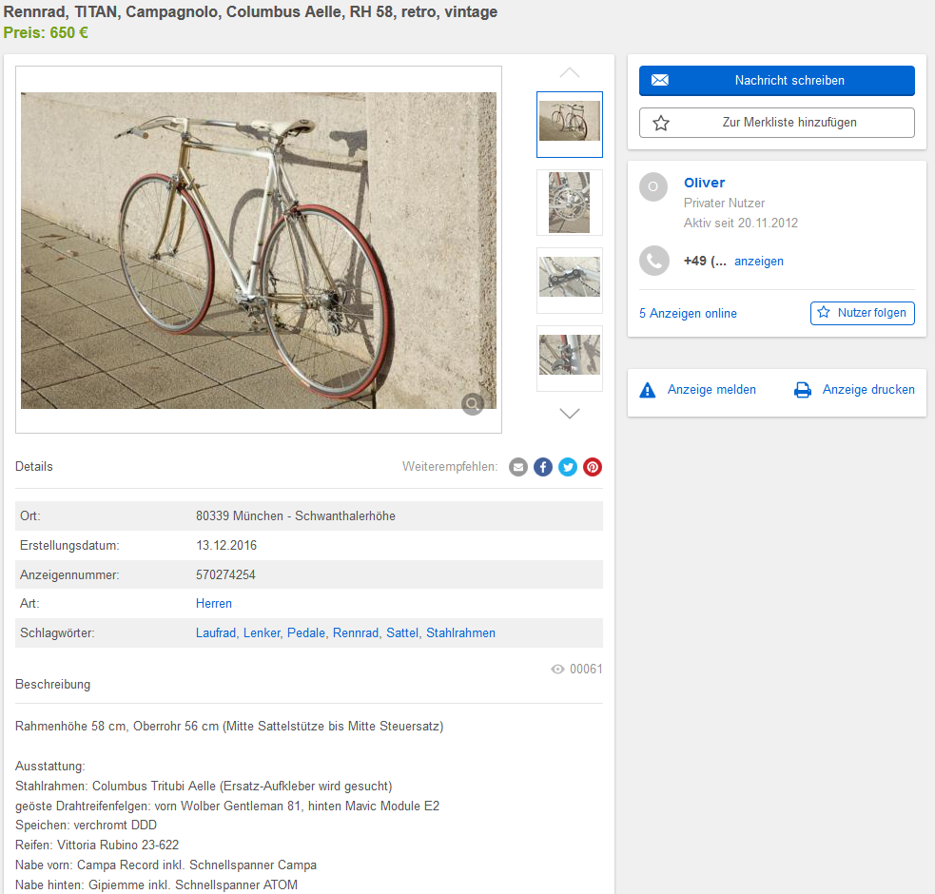This screenshot has height=894, width=935.
Task: Share listing via email icon
Action: pyautogui.click(x=518, y=467)
